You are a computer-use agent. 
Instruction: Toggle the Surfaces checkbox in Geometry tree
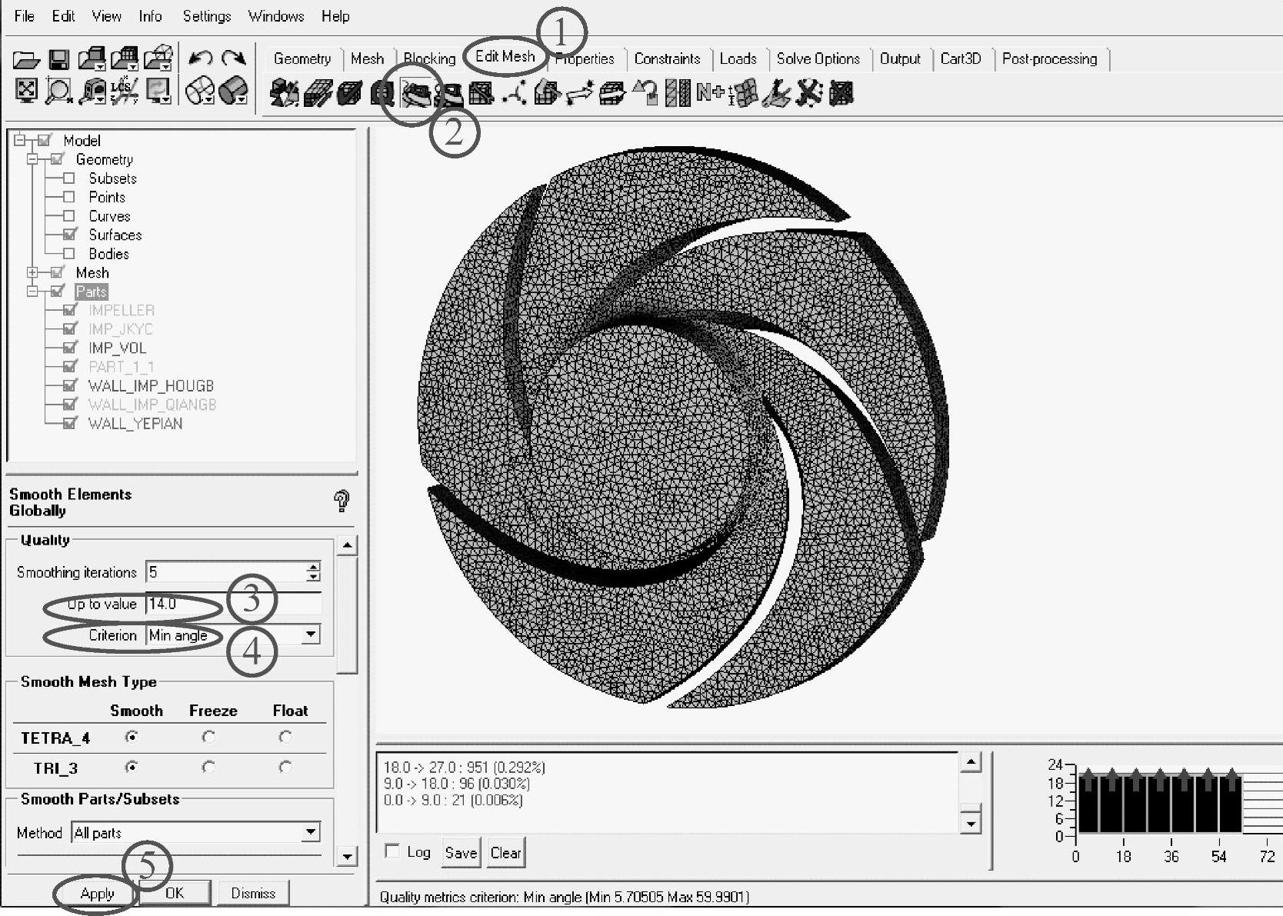pyautogui.click(x=69, y=235)
